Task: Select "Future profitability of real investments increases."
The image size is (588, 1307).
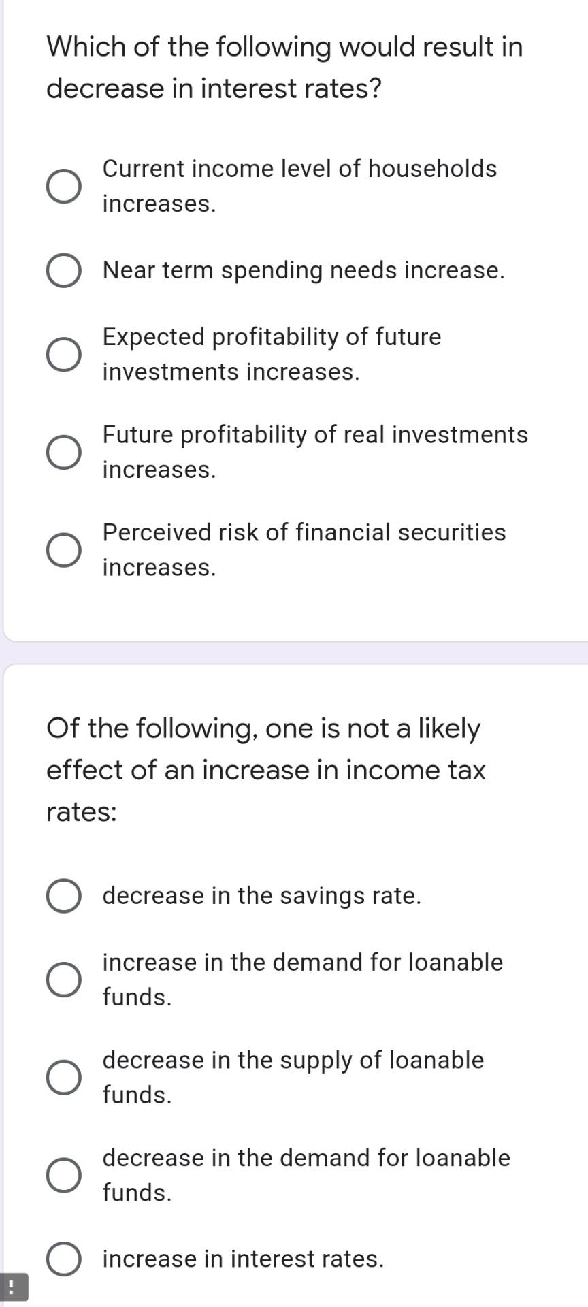Action: coord(63,451)
